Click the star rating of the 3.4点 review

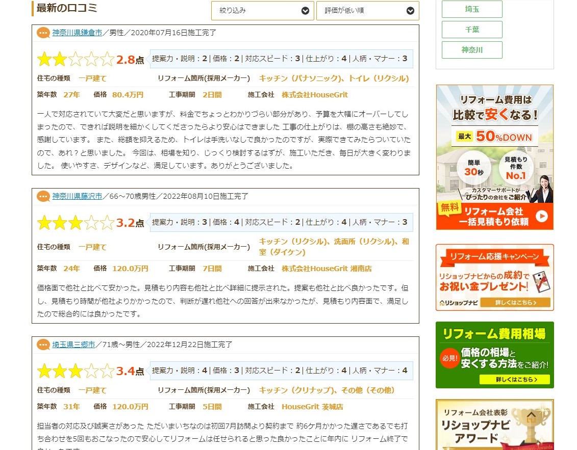point(76,371)
